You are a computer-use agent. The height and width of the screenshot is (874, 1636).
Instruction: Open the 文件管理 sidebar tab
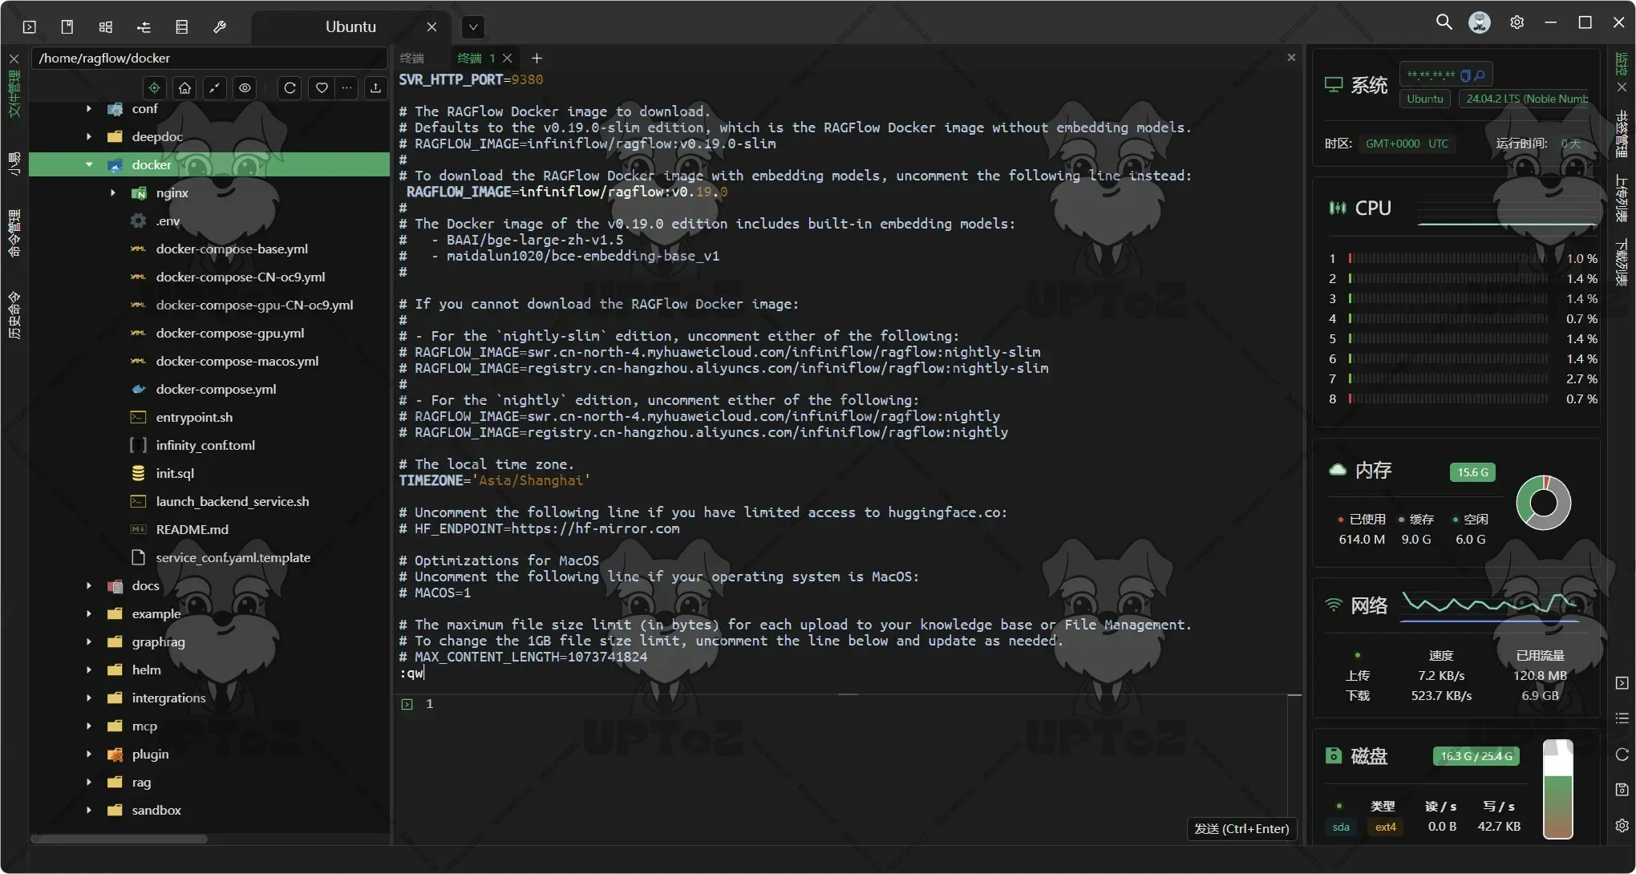(14, 93)
